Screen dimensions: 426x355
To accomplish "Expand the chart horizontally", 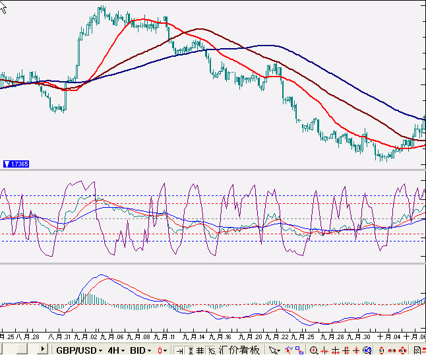I will click(x=335, y=350).
